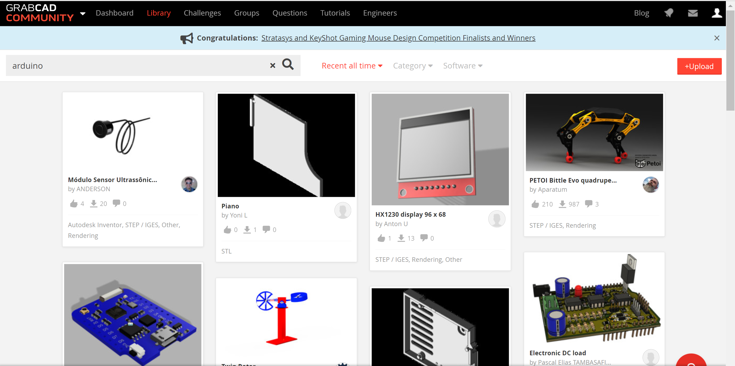This screenshot has height=366, width=735.
Task: Open the notifications pin icon
Action: (x=669, y=13)
